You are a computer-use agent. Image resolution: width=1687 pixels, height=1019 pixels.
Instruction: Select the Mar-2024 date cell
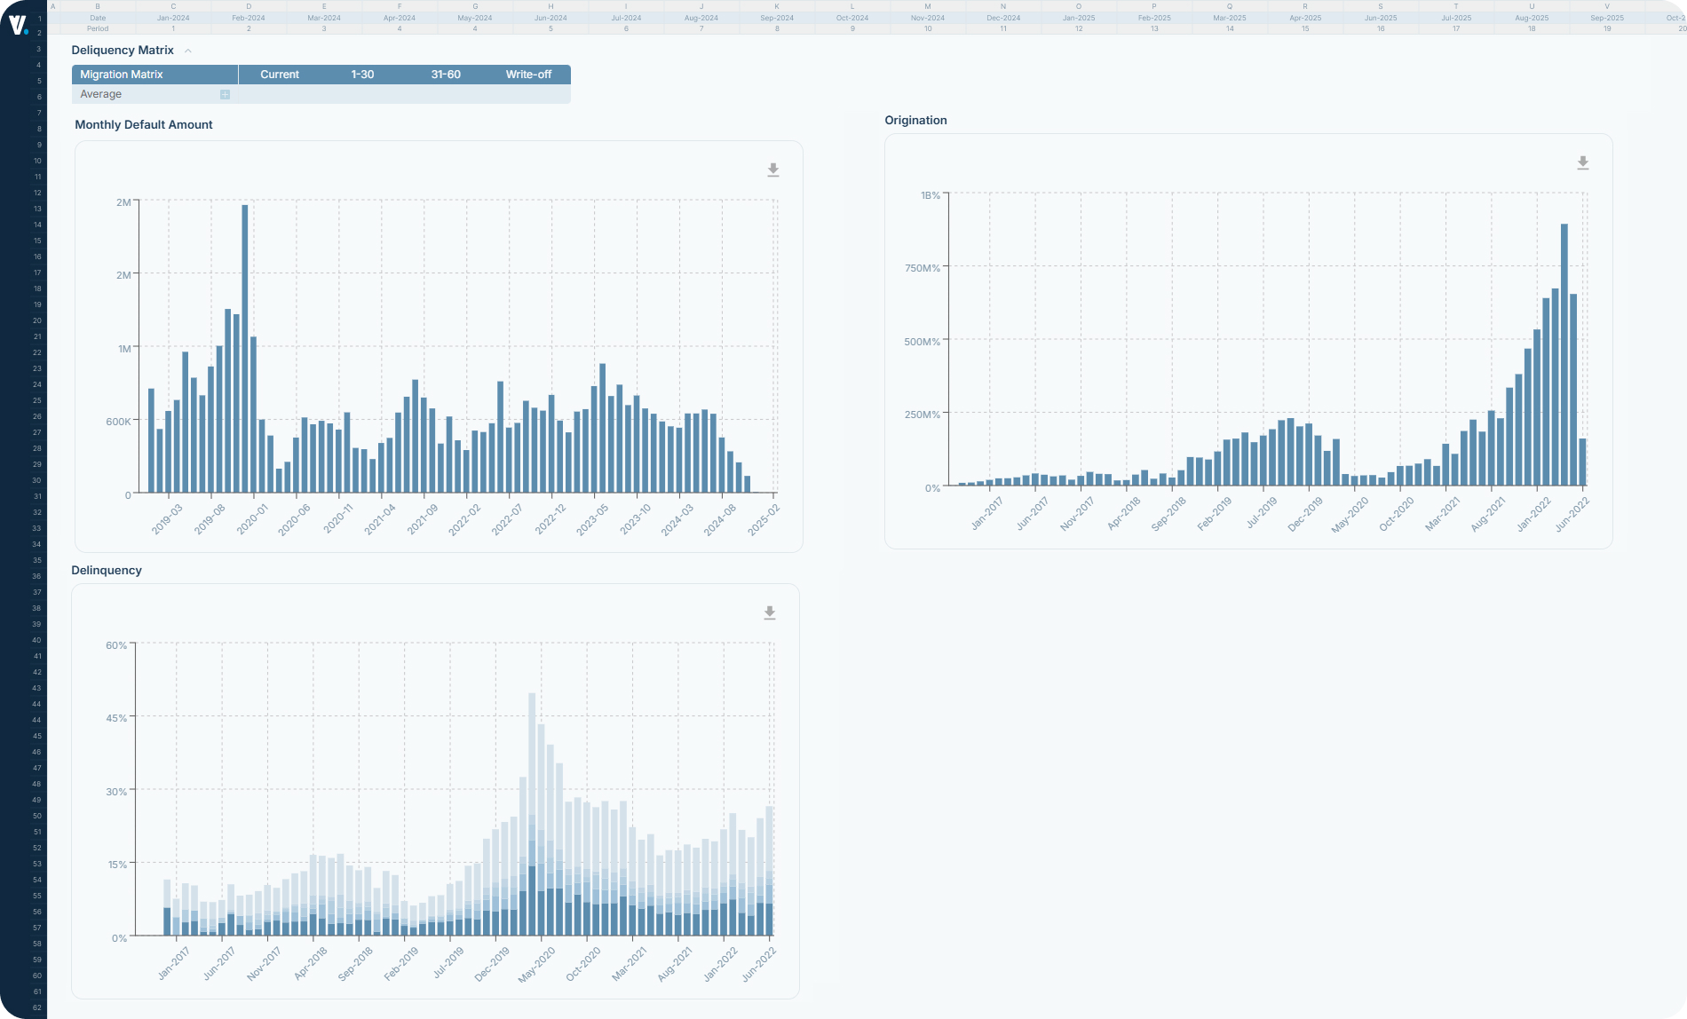point(324,18)
